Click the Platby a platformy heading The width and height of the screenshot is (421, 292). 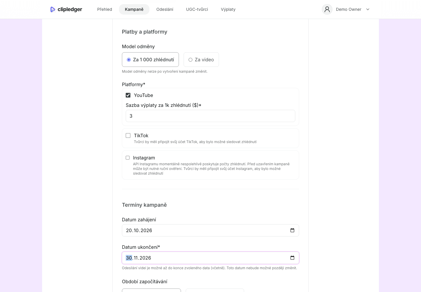click(144, 32)
